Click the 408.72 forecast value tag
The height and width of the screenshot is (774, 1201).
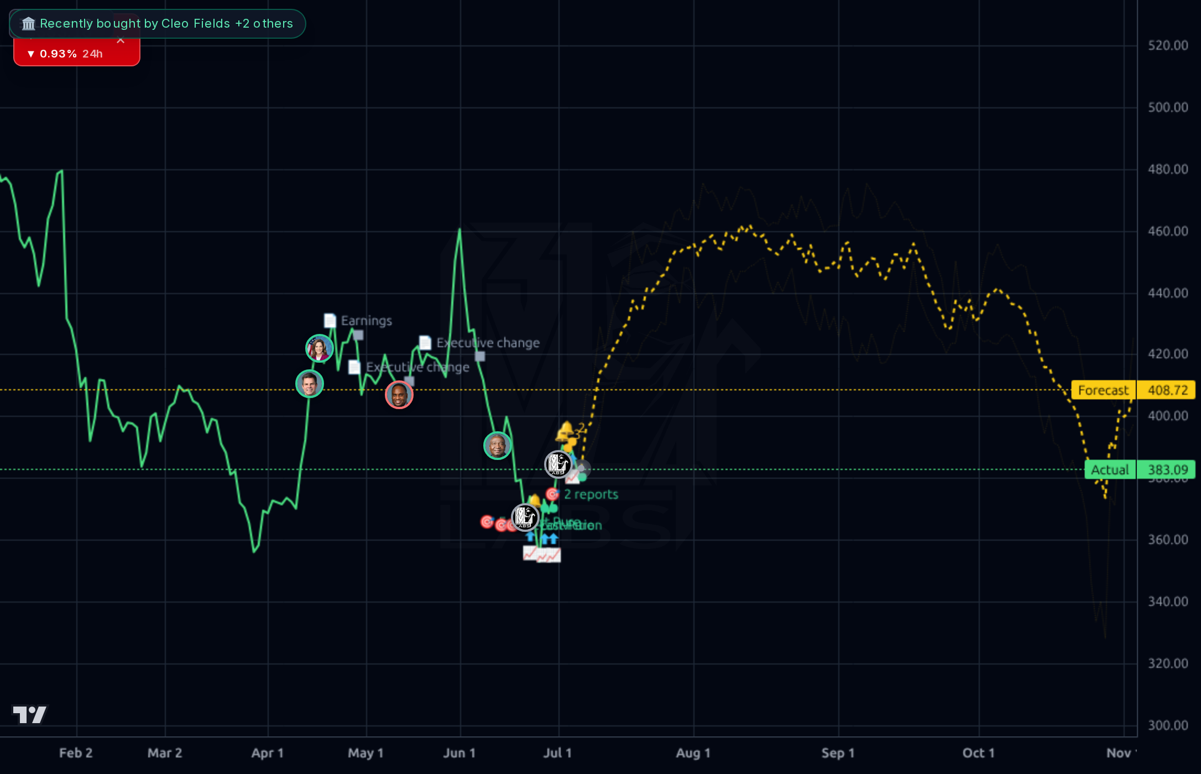tap(1167, 390)
